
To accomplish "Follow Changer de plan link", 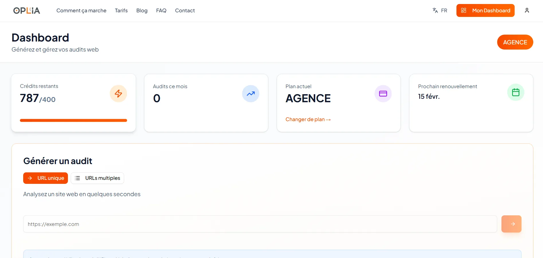I will (x=308, y=119).
